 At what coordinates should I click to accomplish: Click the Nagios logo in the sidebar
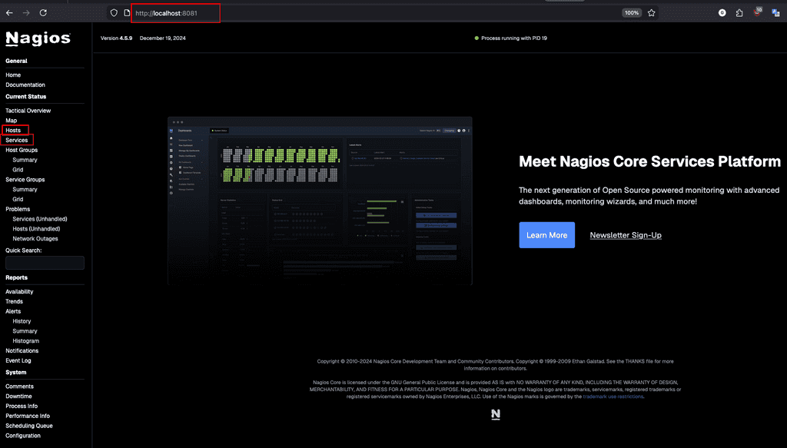tap(37, 38)
